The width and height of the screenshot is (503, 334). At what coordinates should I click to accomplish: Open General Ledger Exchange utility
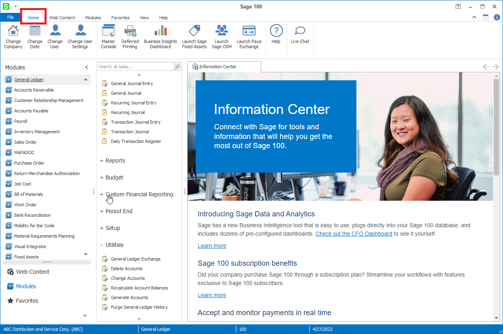pyautogui.click(x=135, y=259)
